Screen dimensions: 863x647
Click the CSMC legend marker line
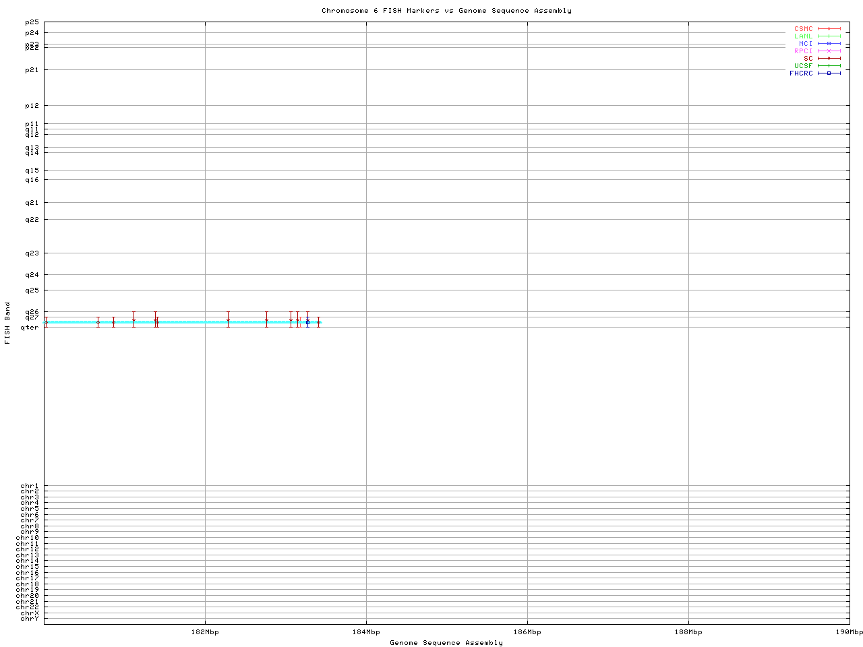coord(829,29)
